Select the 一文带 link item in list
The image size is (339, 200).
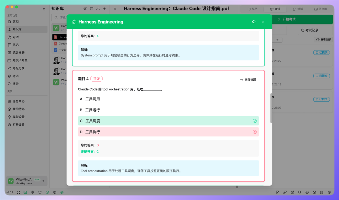pyautogui.click(x=59, y=50)
